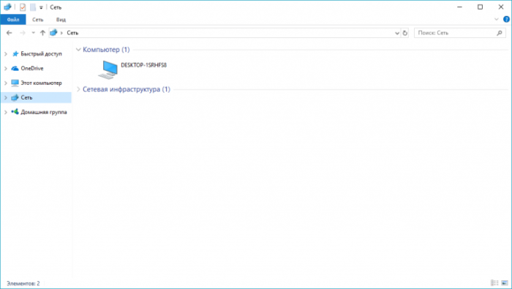Switch to large icons view in the status bar
Image resolution: width=512 pixels, height=289 pixels.
pos(505,283)
